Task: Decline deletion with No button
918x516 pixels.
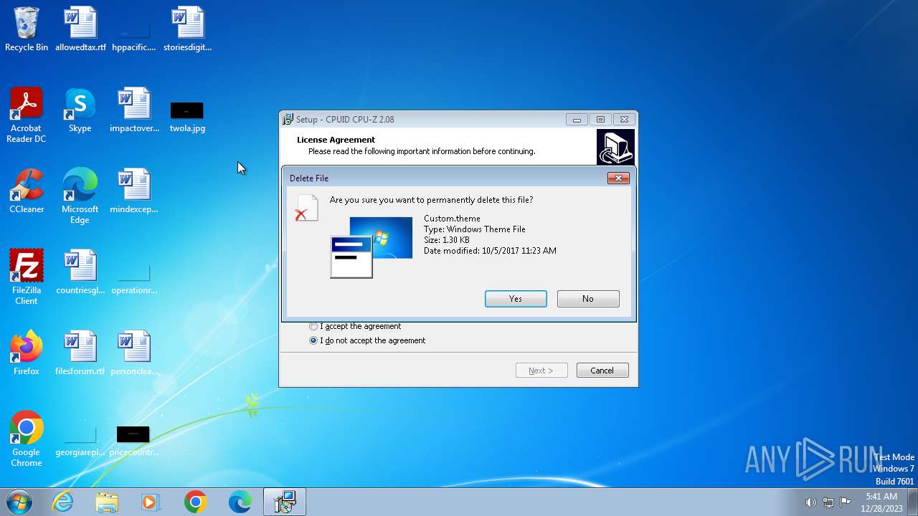Action: [x=588, y=299]
